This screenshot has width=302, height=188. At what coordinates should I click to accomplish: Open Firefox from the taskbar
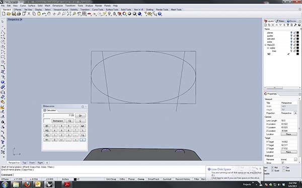tap(27, 184)
